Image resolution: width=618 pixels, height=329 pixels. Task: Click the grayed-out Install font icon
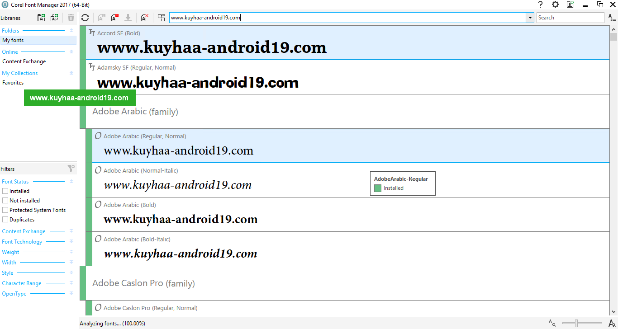[102, 18]
